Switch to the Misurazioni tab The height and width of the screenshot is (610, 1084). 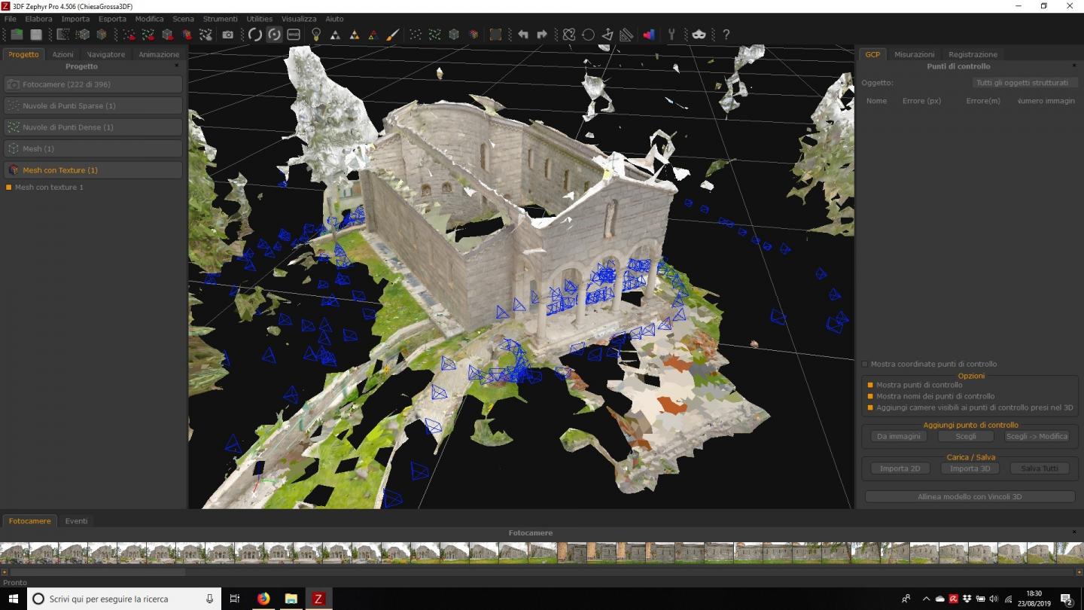coord(914,54)
